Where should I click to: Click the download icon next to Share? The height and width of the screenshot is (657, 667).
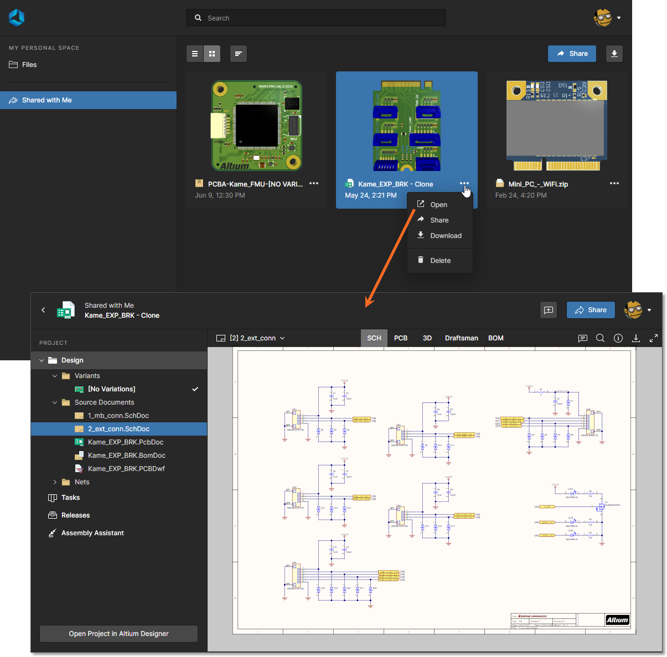point(614,54)
